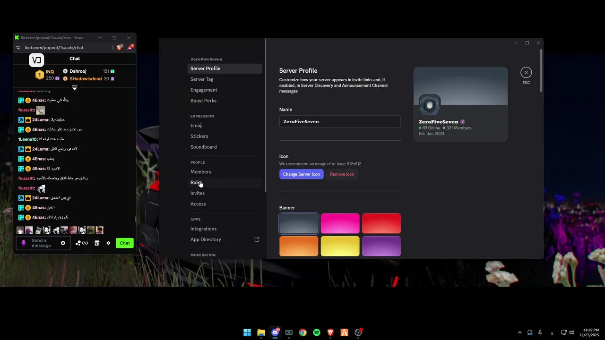Click the gold rank 1 badge beside INQ
This screenshot has width=605, height=340.
tap(39, 75)
